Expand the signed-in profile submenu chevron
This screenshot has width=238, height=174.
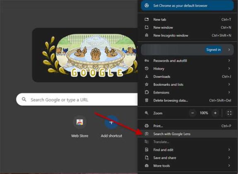pos(229,50)
